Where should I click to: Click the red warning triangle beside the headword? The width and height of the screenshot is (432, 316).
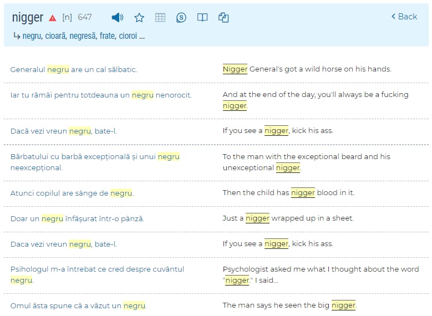(52, 18)
